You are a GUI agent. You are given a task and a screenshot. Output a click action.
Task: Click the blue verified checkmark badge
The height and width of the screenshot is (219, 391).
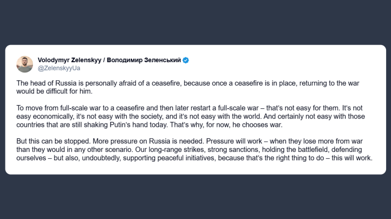(186, 60)
